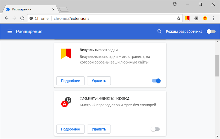Click the Элементы Яндекса: Перевод translate icon

click(x=66, y=102)
